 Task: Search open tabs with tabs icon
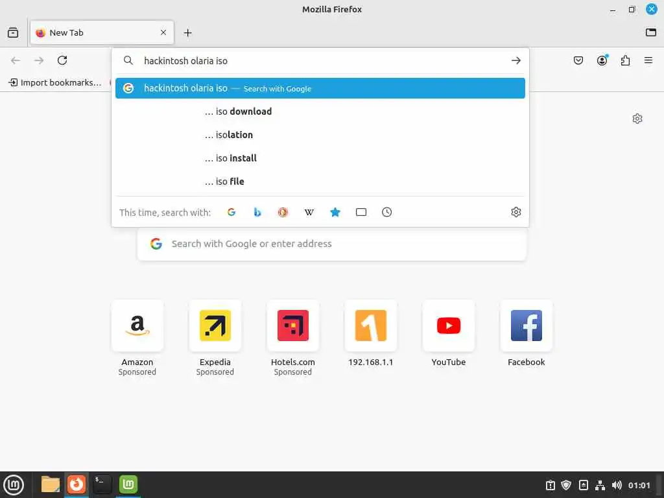(x=361, y=212)
